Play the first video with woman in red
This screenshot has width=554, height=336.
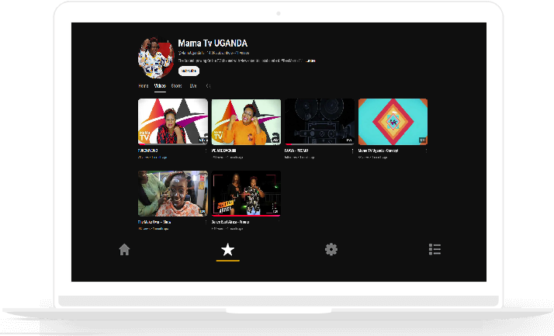click(172, 122)
